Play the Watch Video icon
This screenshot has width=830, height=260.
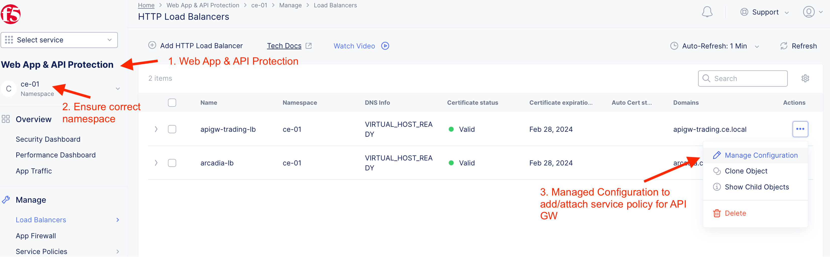click(x=385, y=46)
